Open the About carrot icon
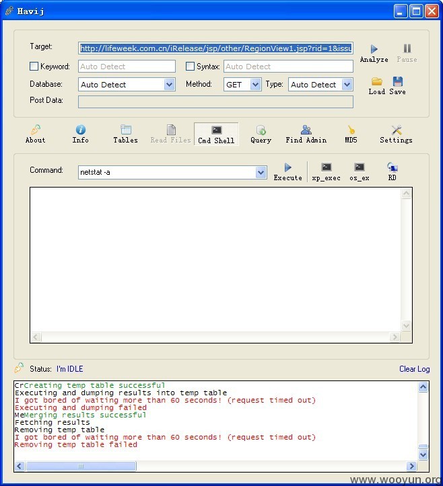This screenshot has height=486, width=443. [36, 130]
